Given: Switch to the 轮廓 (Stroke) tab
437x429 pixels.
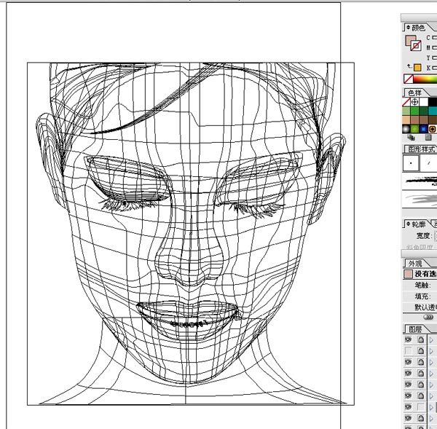Looking at the screenshot, I should click(x=419, y=224).
